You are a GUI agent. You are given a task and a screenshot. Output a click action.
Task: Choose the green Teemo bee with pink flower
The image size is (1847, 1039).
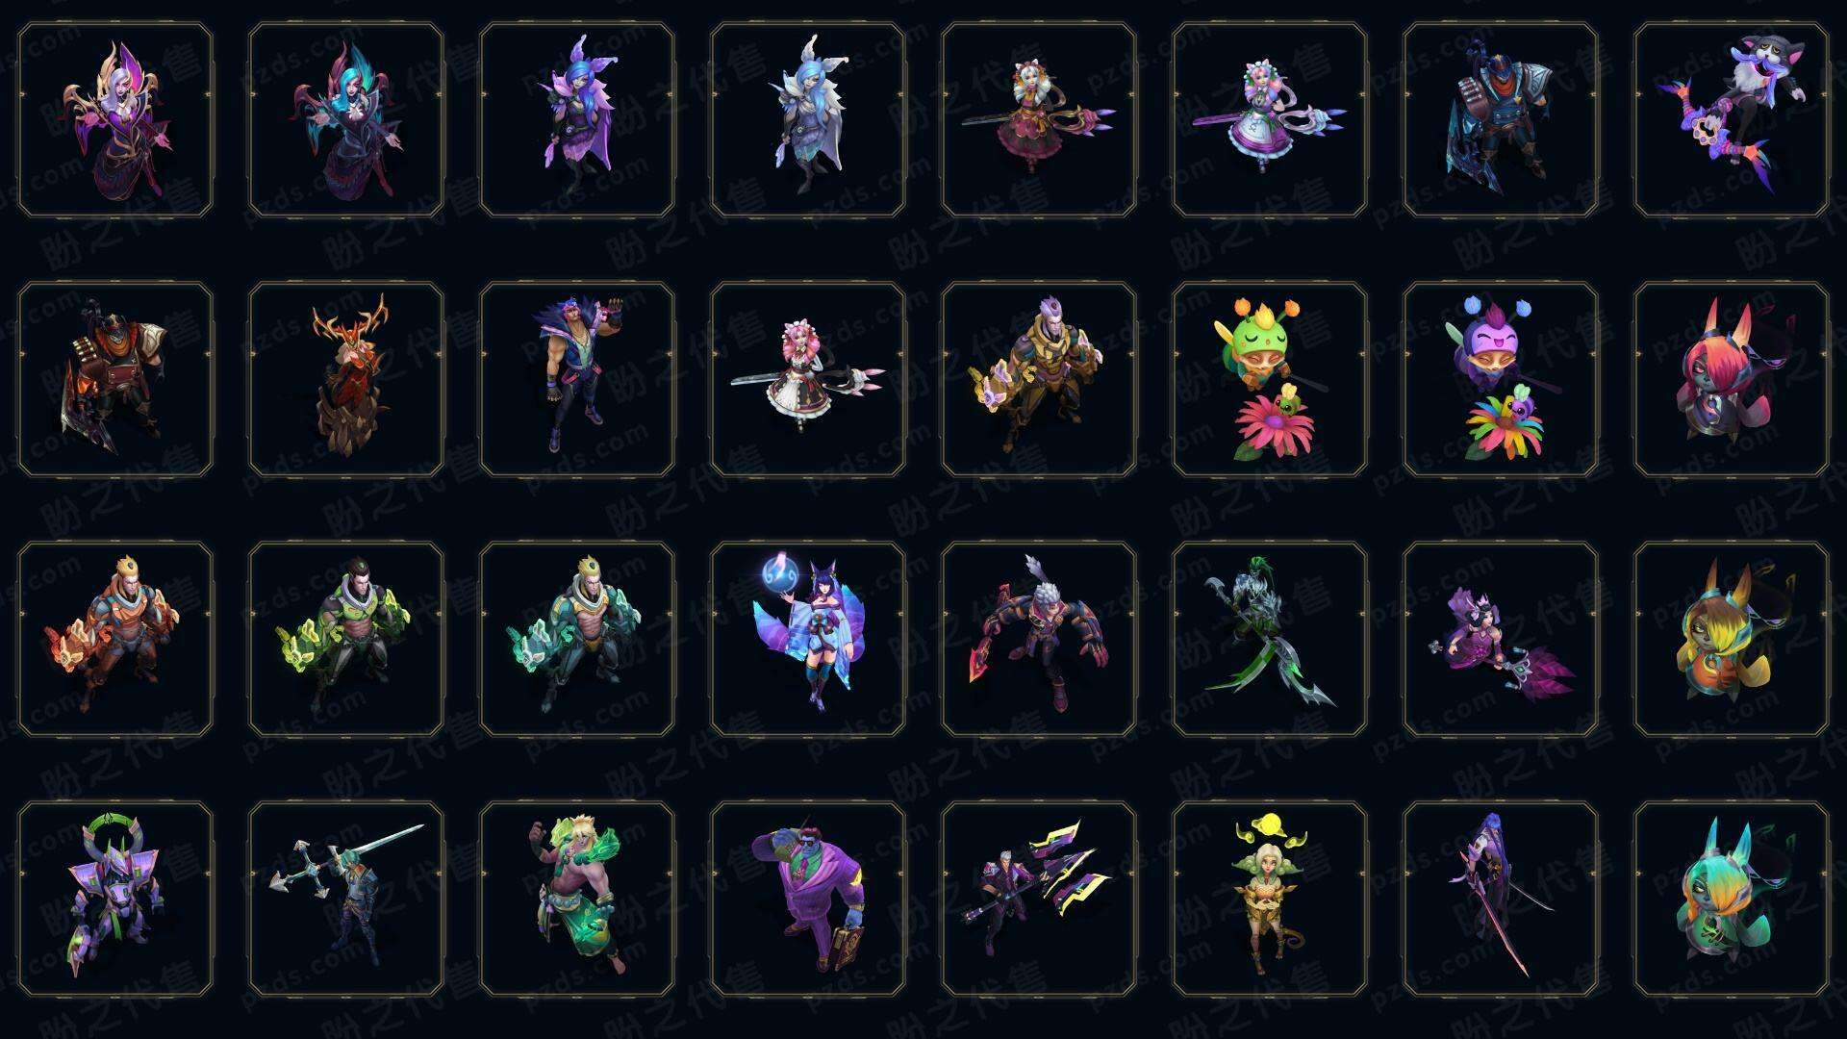[1270, 379]
